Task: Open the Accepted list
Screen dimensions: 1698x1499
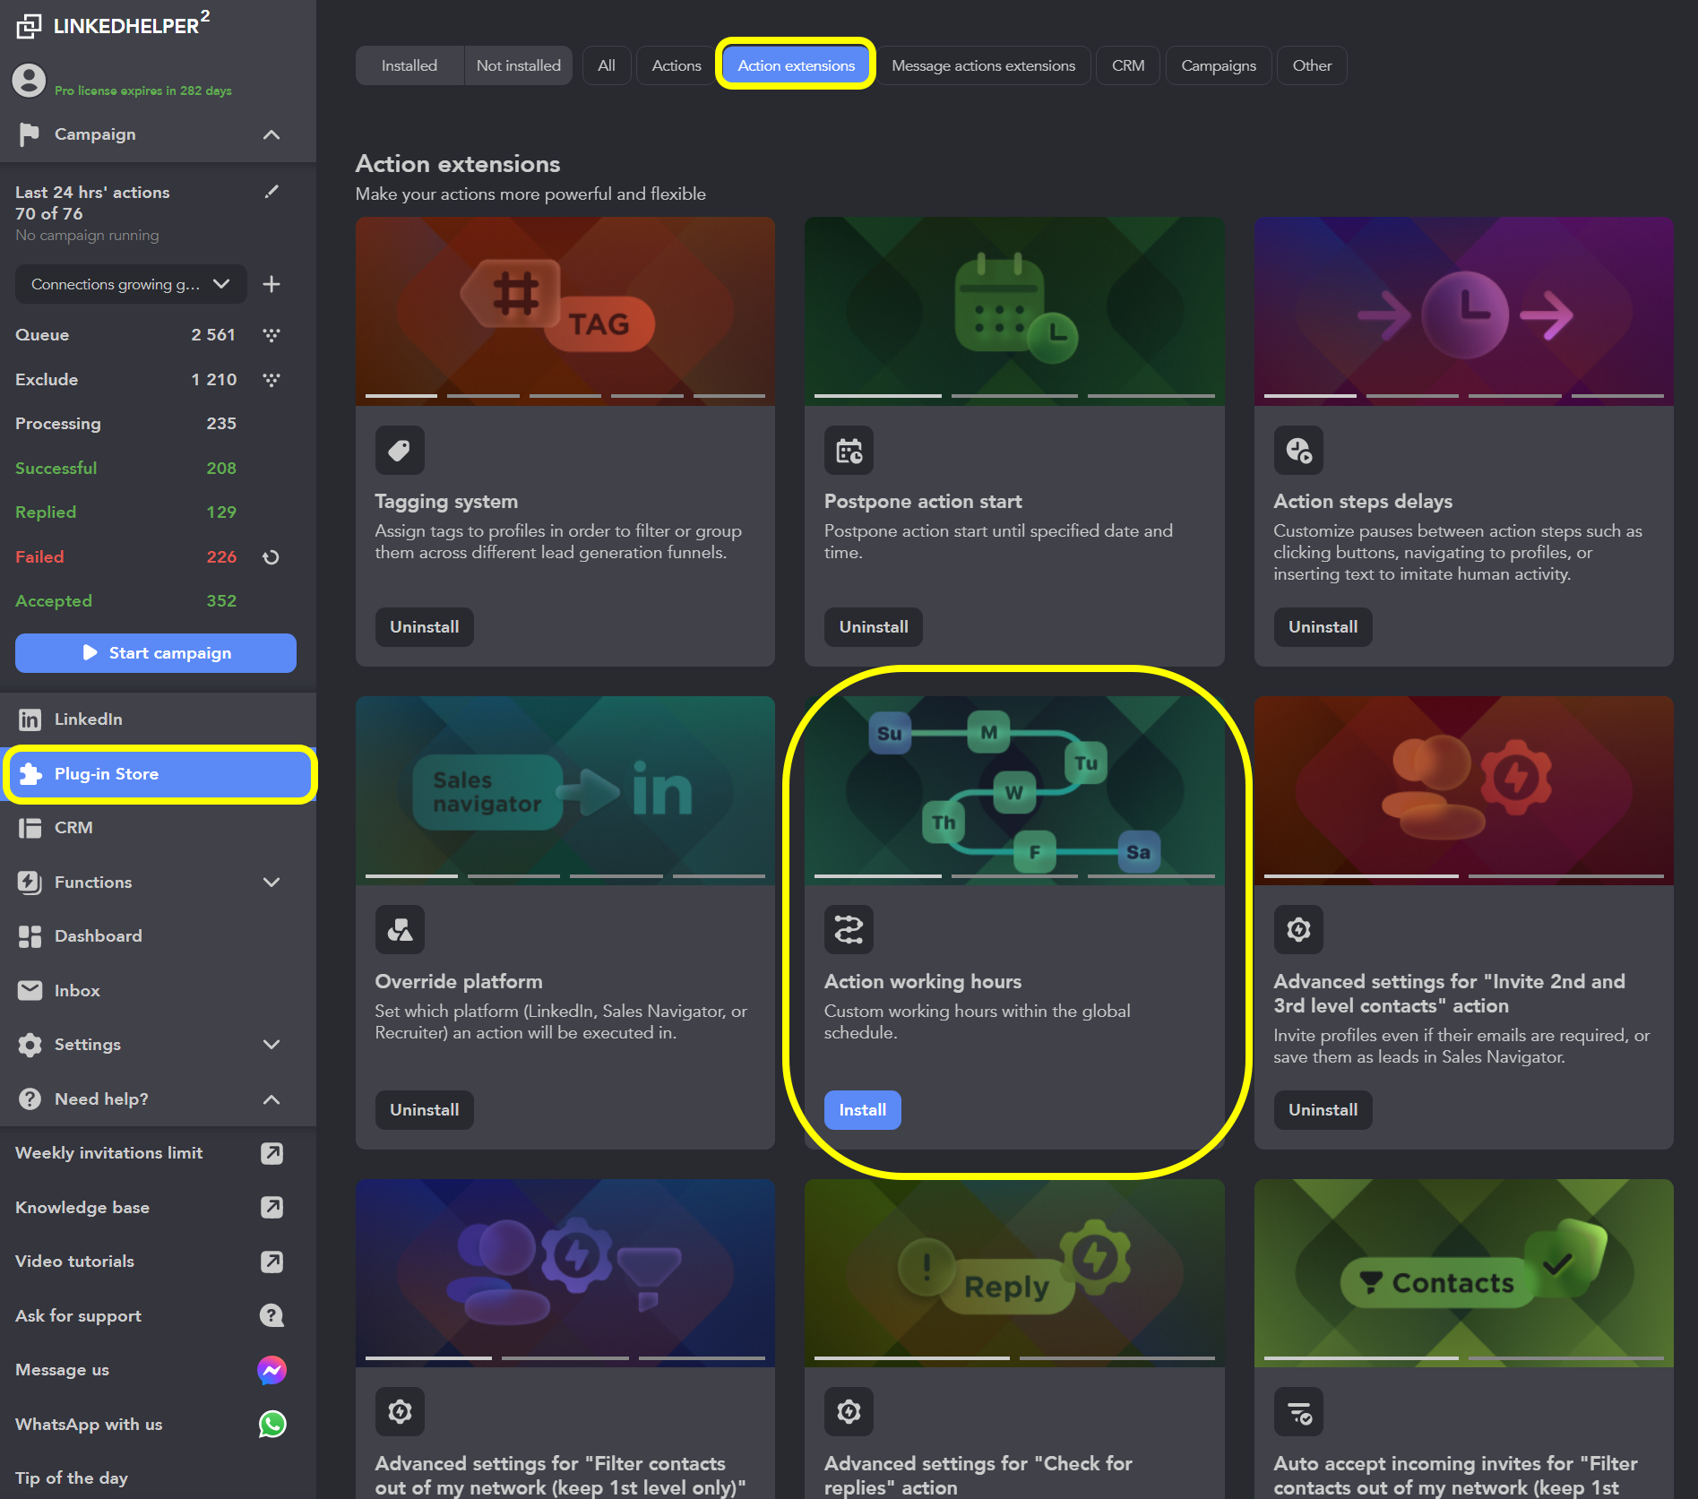Action: pos(125,601)
